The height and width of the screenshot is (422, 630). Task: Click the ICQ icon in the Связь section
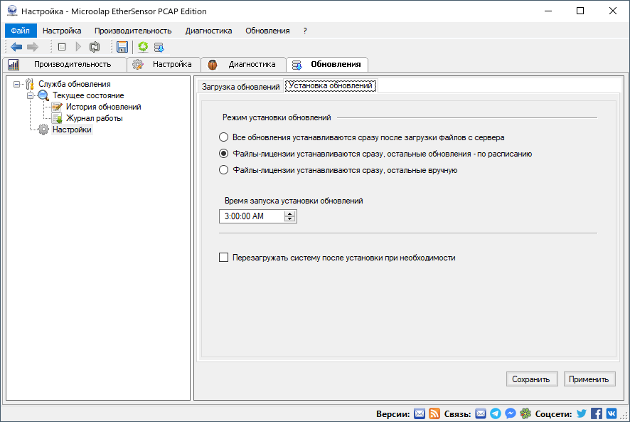[x=526, y=413]
